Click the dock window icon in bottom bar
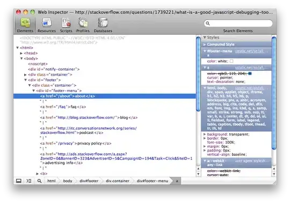The image size is (290, 203). click(x=19, y=181)
